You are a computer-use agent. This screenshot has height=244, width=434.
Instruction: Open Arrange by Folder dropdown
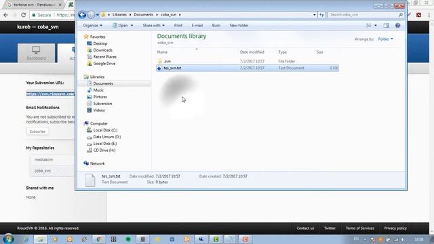point(386,39)
